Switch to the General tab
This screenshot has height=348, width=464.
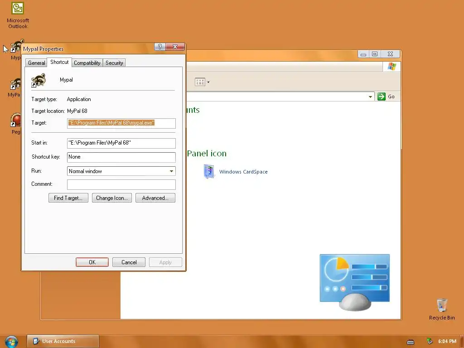(36, 63)
